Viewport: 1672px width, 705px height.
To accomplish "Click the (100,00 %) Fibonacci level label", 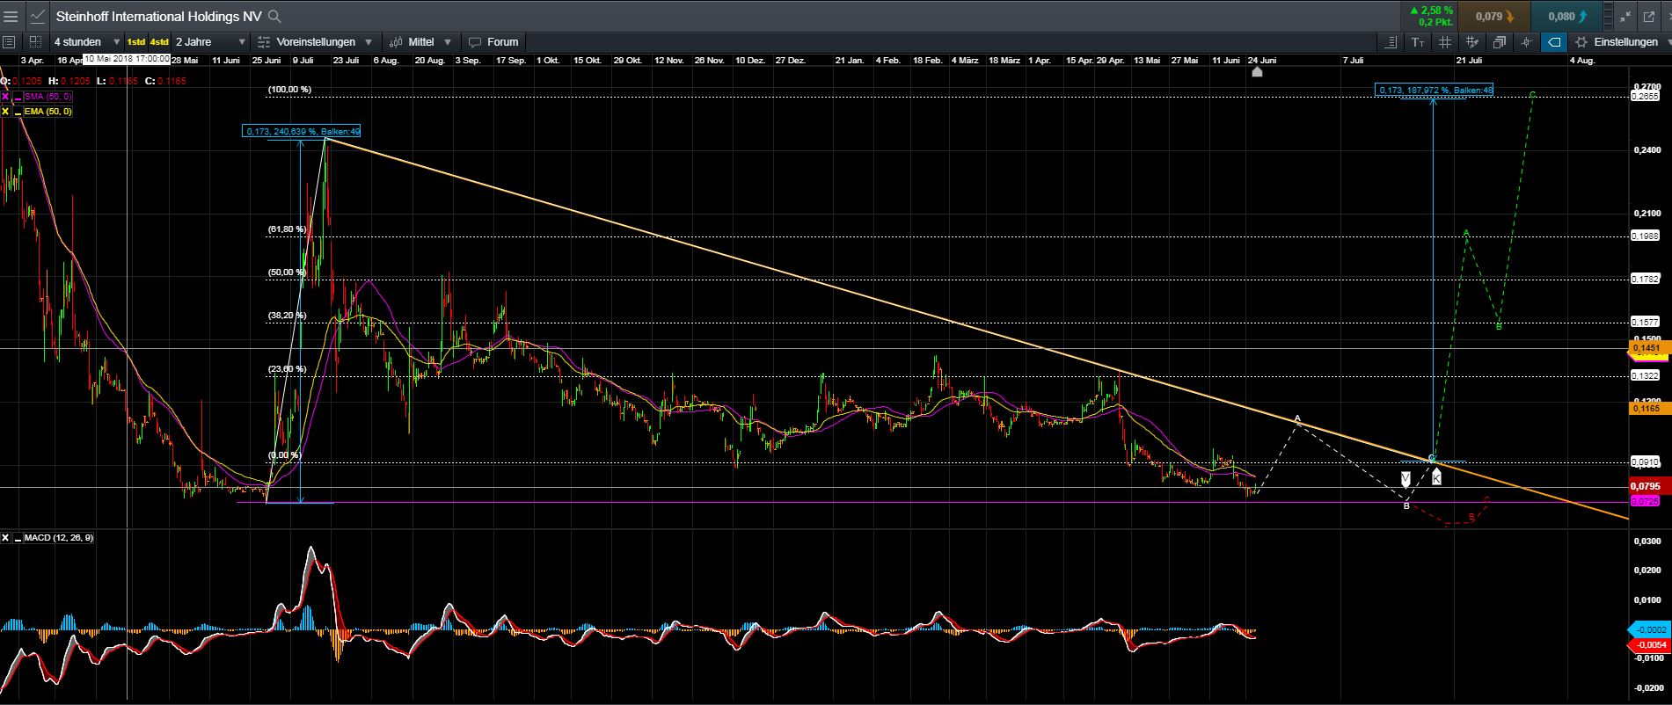I will click(289, 90).
